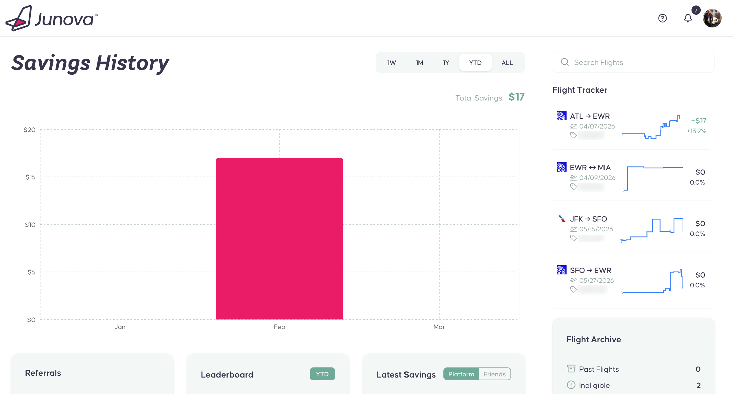Viewport: 734px width, 394px height.
Task: Click the user profile avatar
Action: (x=712, y=18)
